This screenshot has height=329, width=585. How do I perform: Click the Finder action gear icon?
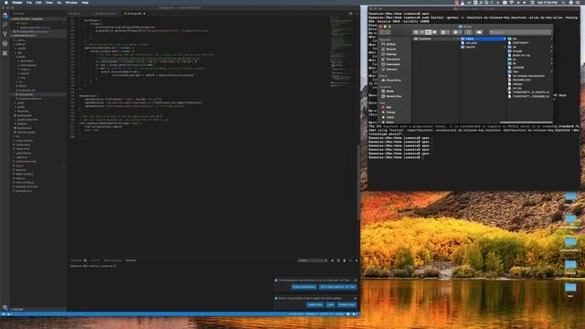click(457, 33)
